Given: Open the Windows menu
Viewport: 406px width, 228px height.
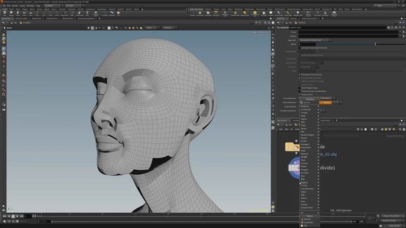Looking at the screenshot, I should pyautogui.click(x=30, y=6).
